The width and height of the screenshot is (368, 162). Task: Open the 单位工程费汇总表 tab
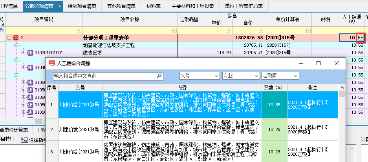244,6
